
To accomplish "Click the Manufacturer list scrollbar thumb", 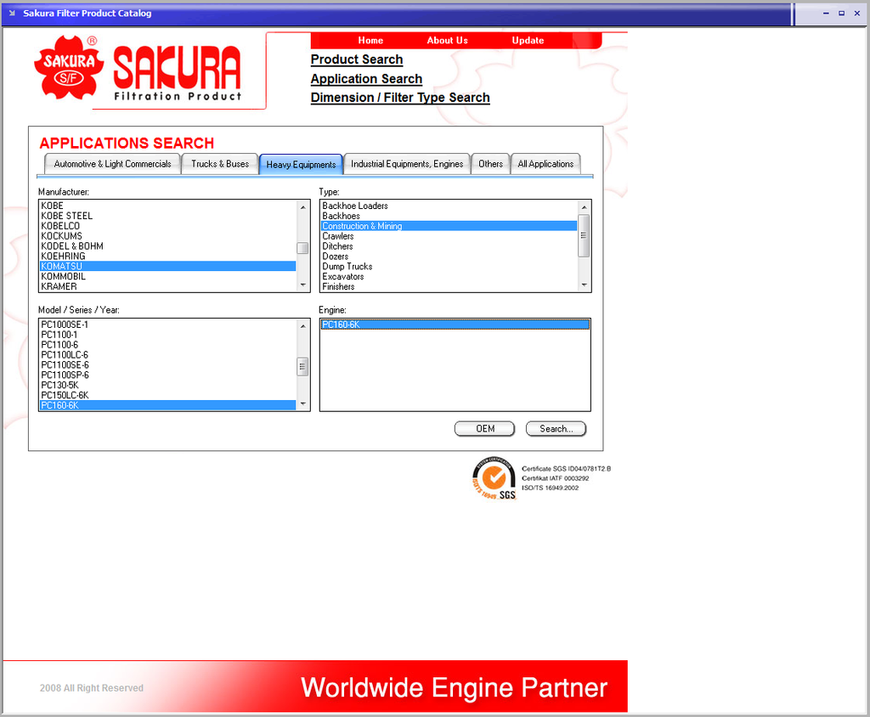I will pos(303,248).
